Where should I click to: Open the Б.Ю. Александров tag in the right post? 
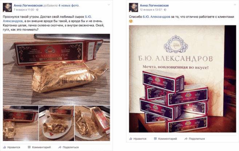[x=156, y=17]
